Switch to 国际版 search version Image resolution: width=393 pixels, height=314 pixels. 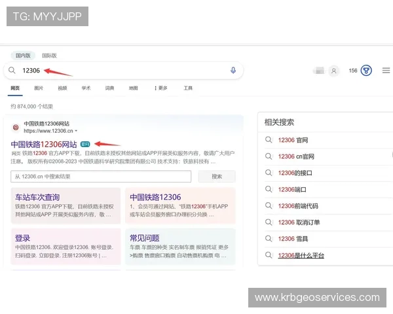click(x=49, y=56)
